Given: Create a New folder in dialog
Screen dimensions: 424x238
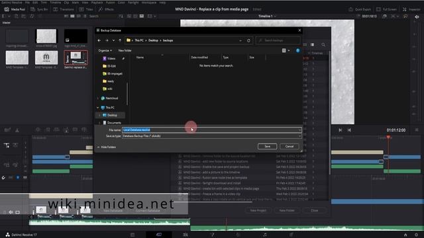Looking at the screenshot, I should 125,50.
